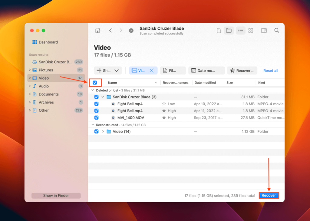Viewport: 310px width, 221px height.
Task: Open the Recovery chances filter
Action: click(x=242, y=71)
